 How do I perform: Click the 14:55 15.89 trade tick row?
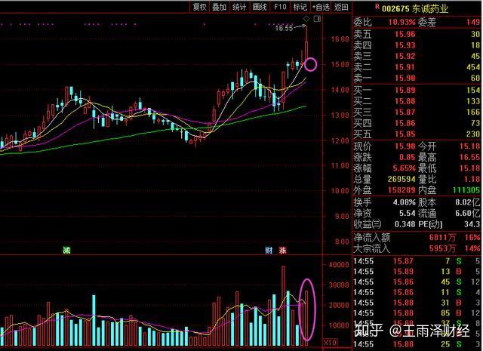pyautogui.click(x=417, y=272)
